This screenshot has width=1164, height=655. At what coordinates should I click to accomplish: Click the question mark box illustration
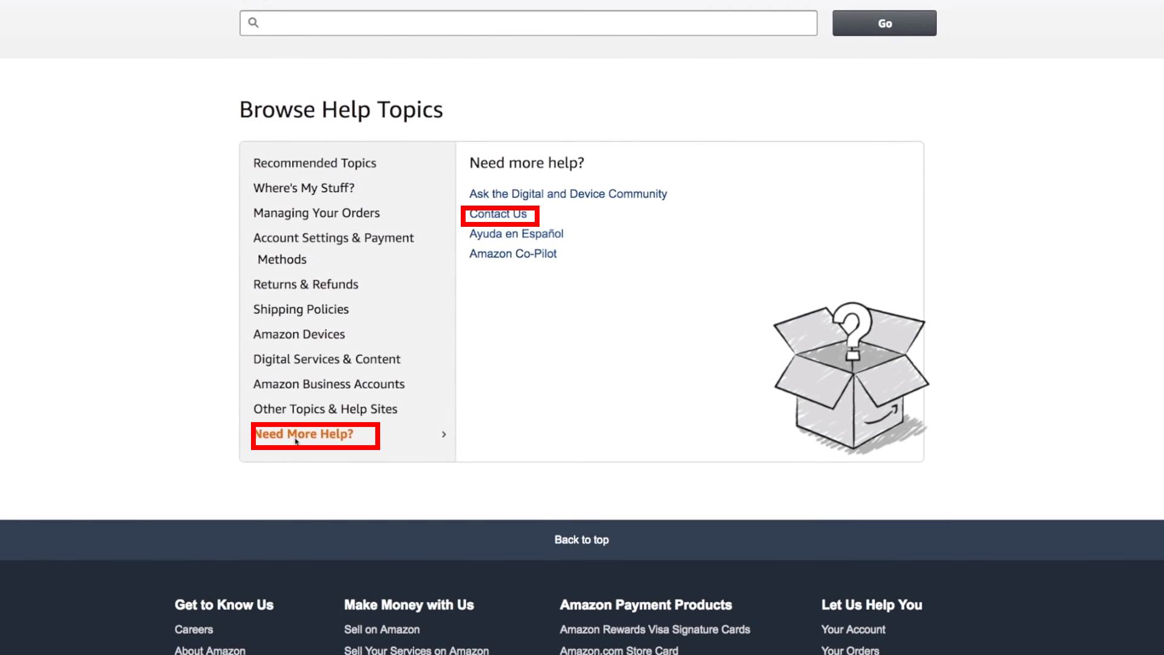click(x=851, y=377)
